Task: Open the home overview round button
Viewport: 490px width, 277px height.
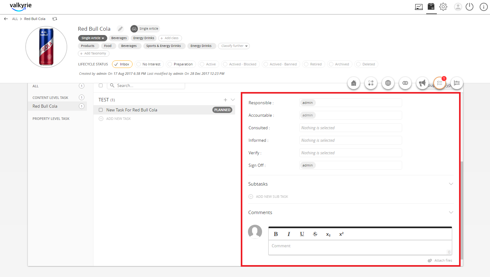Action: [x=354, y=83]
